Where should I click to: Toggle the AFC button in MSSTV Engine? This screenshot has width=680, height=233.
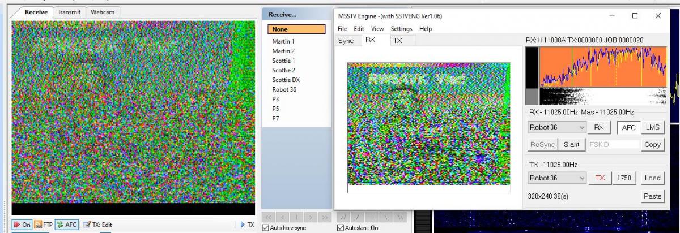coord(628,128)
